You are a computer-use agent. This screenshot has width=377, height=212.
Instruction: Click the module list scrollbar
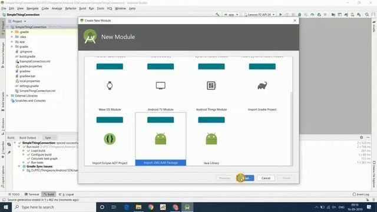pyautogui.click(x=292, y=128)
